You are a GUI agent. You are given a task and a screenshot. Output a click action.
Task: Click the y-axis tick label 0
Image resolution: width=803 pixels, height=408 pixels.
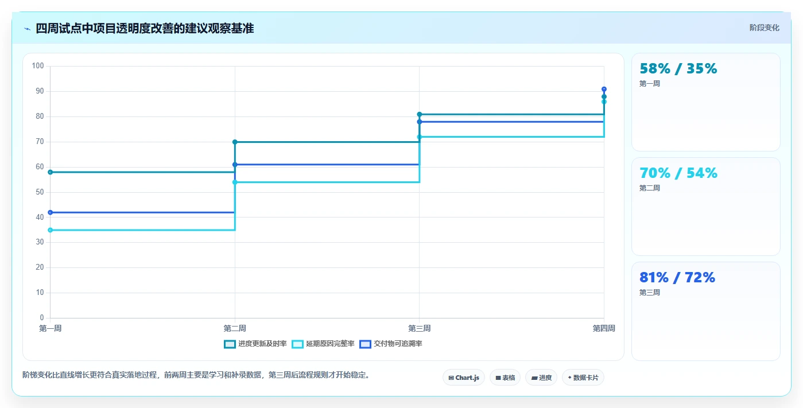42,318
